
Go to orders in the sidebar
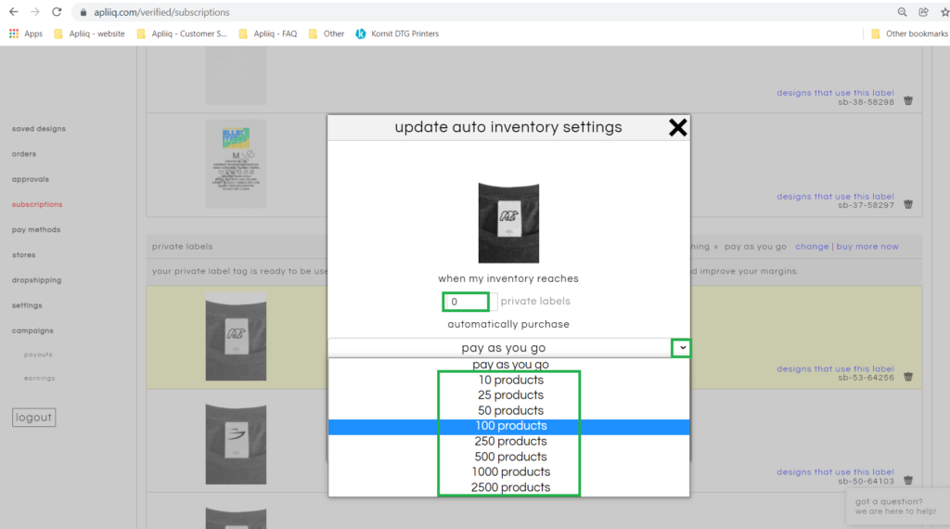pyautogui.click(x=24, y=154)
